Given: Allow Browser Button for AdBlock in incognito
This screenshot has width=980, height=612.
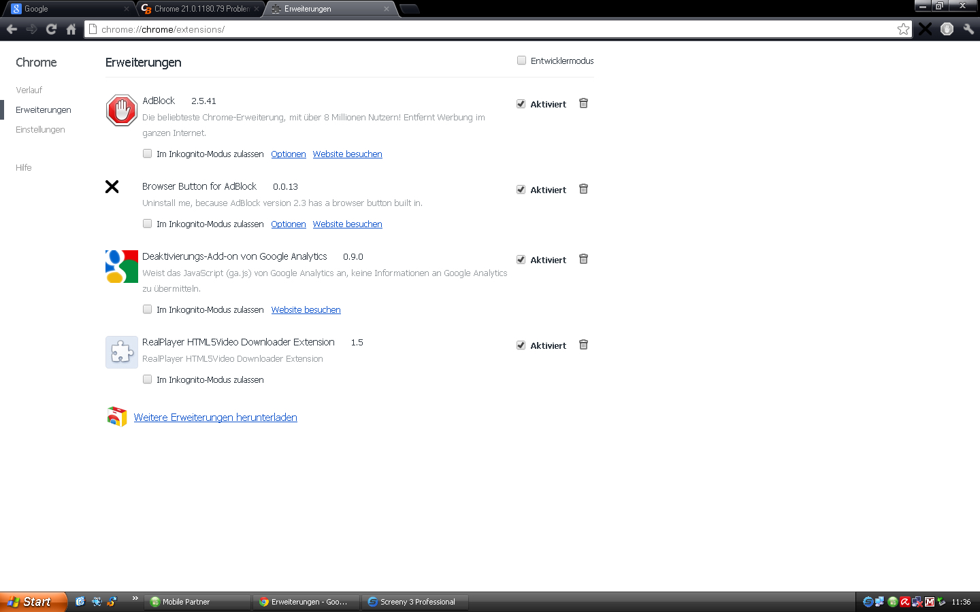Looking at the screenshot, I should [x=147, y=224].
